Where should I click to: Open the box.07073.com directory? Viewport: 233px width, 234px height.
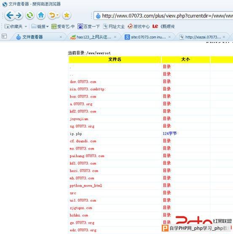pyautogui.click(x=83, y=97)
